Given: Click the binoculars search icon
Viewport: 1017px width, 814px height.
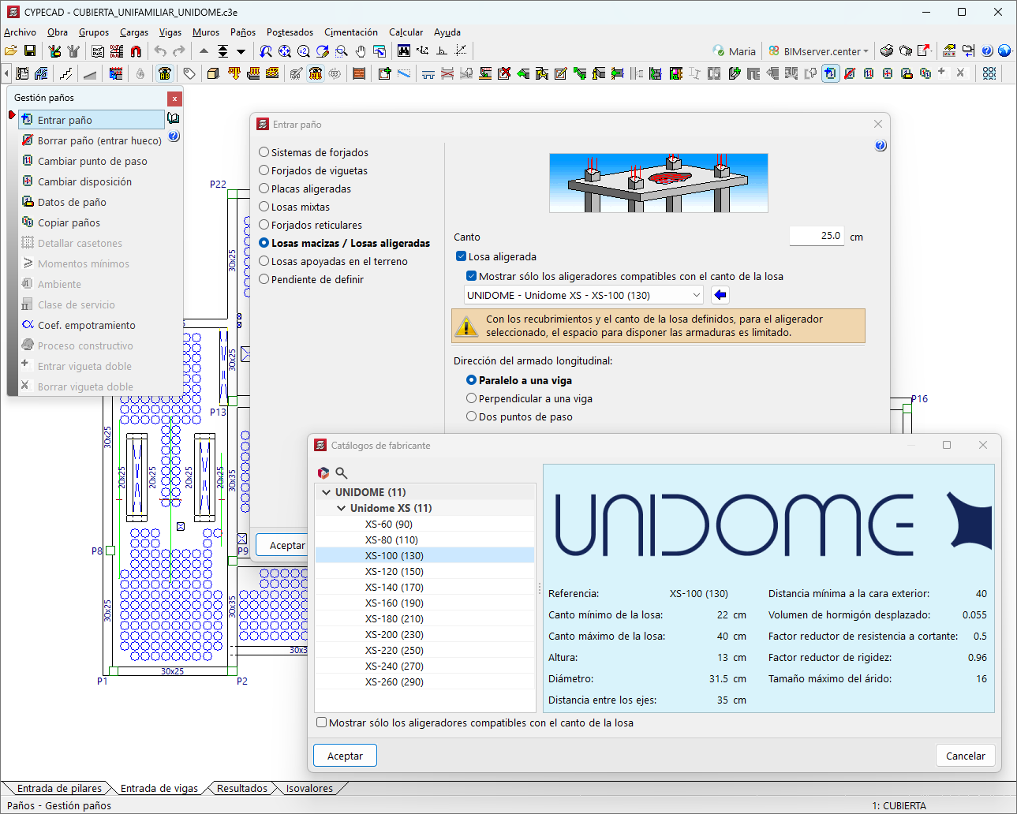Looking at the screenshot, I should 404,51.
